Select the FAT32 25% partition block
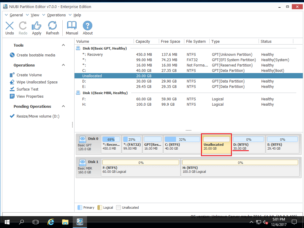 (x=132, y=144)
